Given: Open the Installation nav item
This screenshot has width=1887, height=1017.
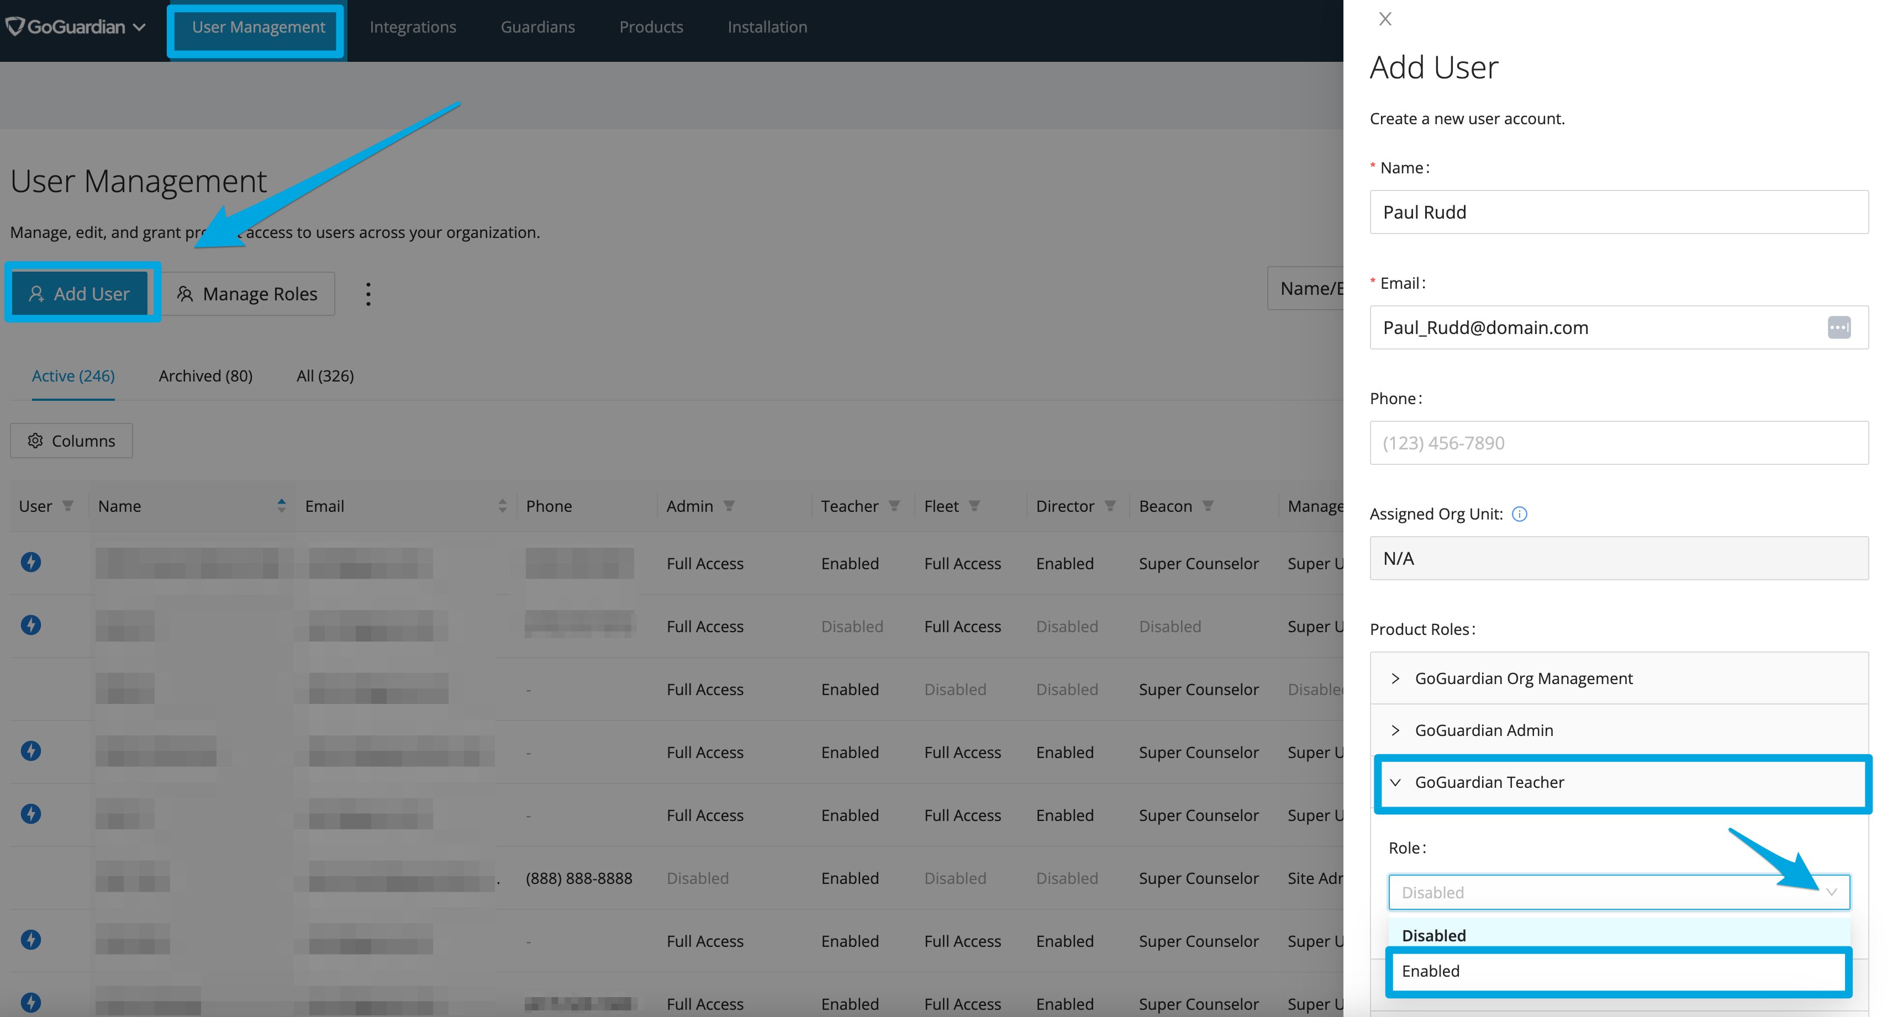Looking at the screenshot, I should pos(767,27).
